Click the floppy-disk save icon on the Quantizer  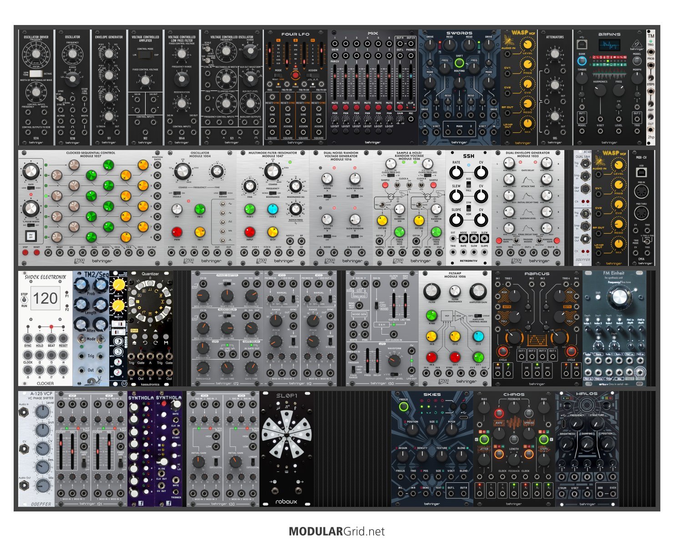point(167,342)
